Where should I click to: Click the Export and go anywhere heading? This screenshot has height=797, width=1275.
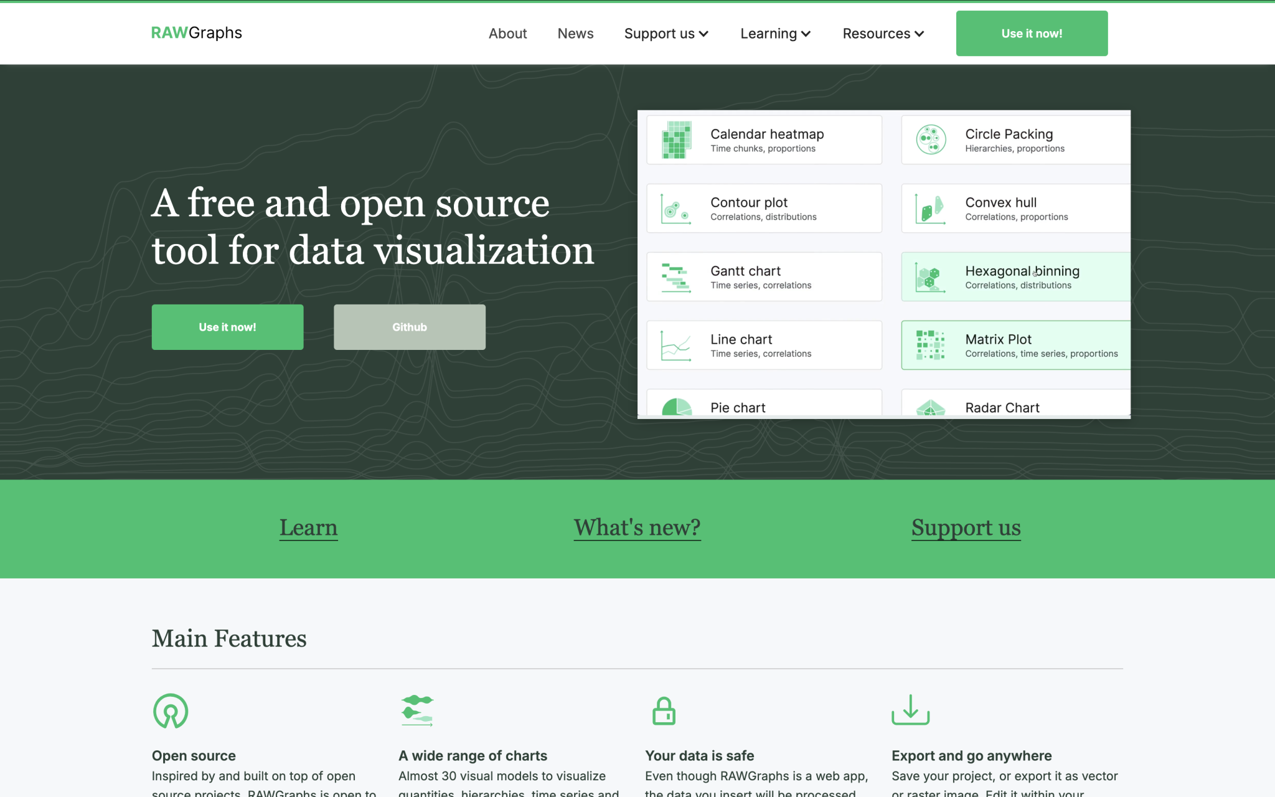tap(971, 755)
